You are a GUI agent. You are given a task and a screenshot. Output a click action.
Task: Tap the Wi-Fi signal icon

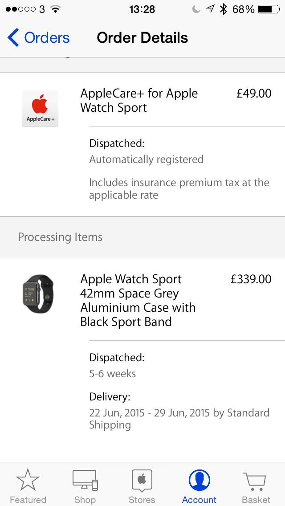[55, 9]
